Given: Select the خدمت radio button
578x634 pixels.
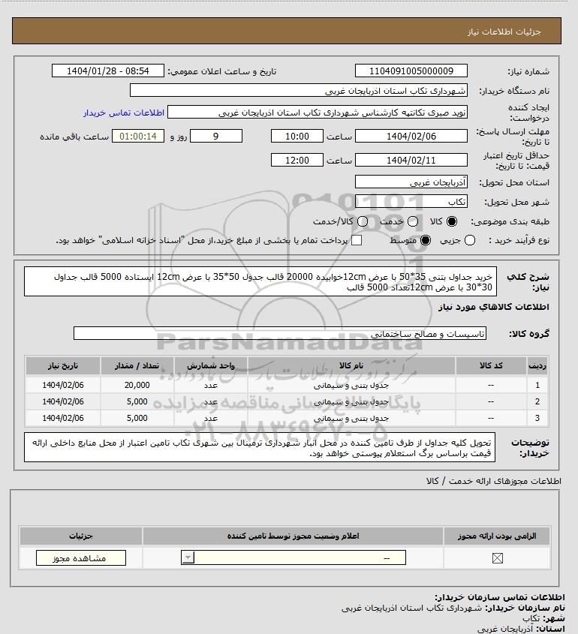Looking at the screenshot, I should 413,221.
